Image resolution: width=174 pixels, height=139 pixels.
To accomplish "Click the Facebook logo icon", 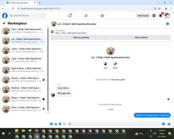I will (5, 16).
